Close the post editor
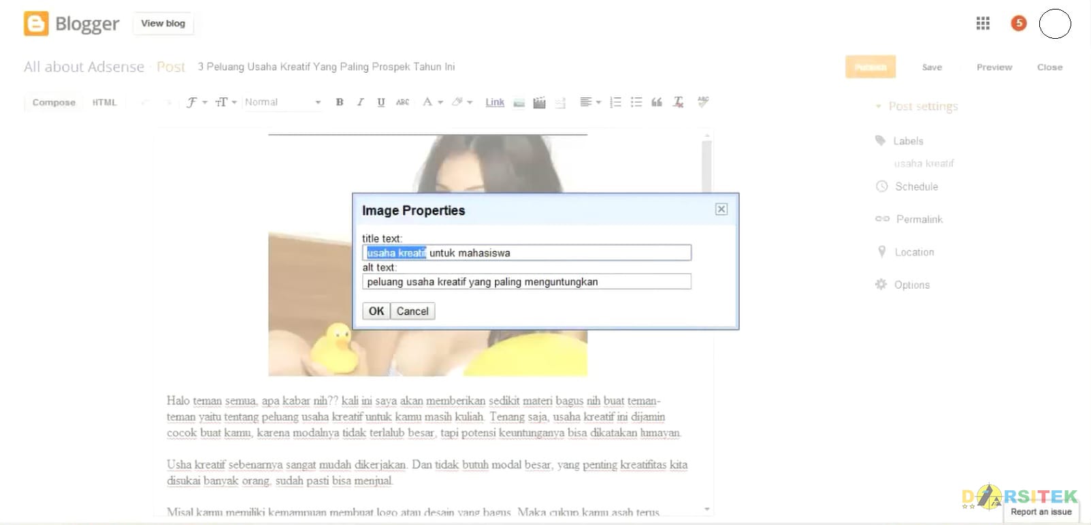This screenshot has height=525, width=1091. point(1049,67)
